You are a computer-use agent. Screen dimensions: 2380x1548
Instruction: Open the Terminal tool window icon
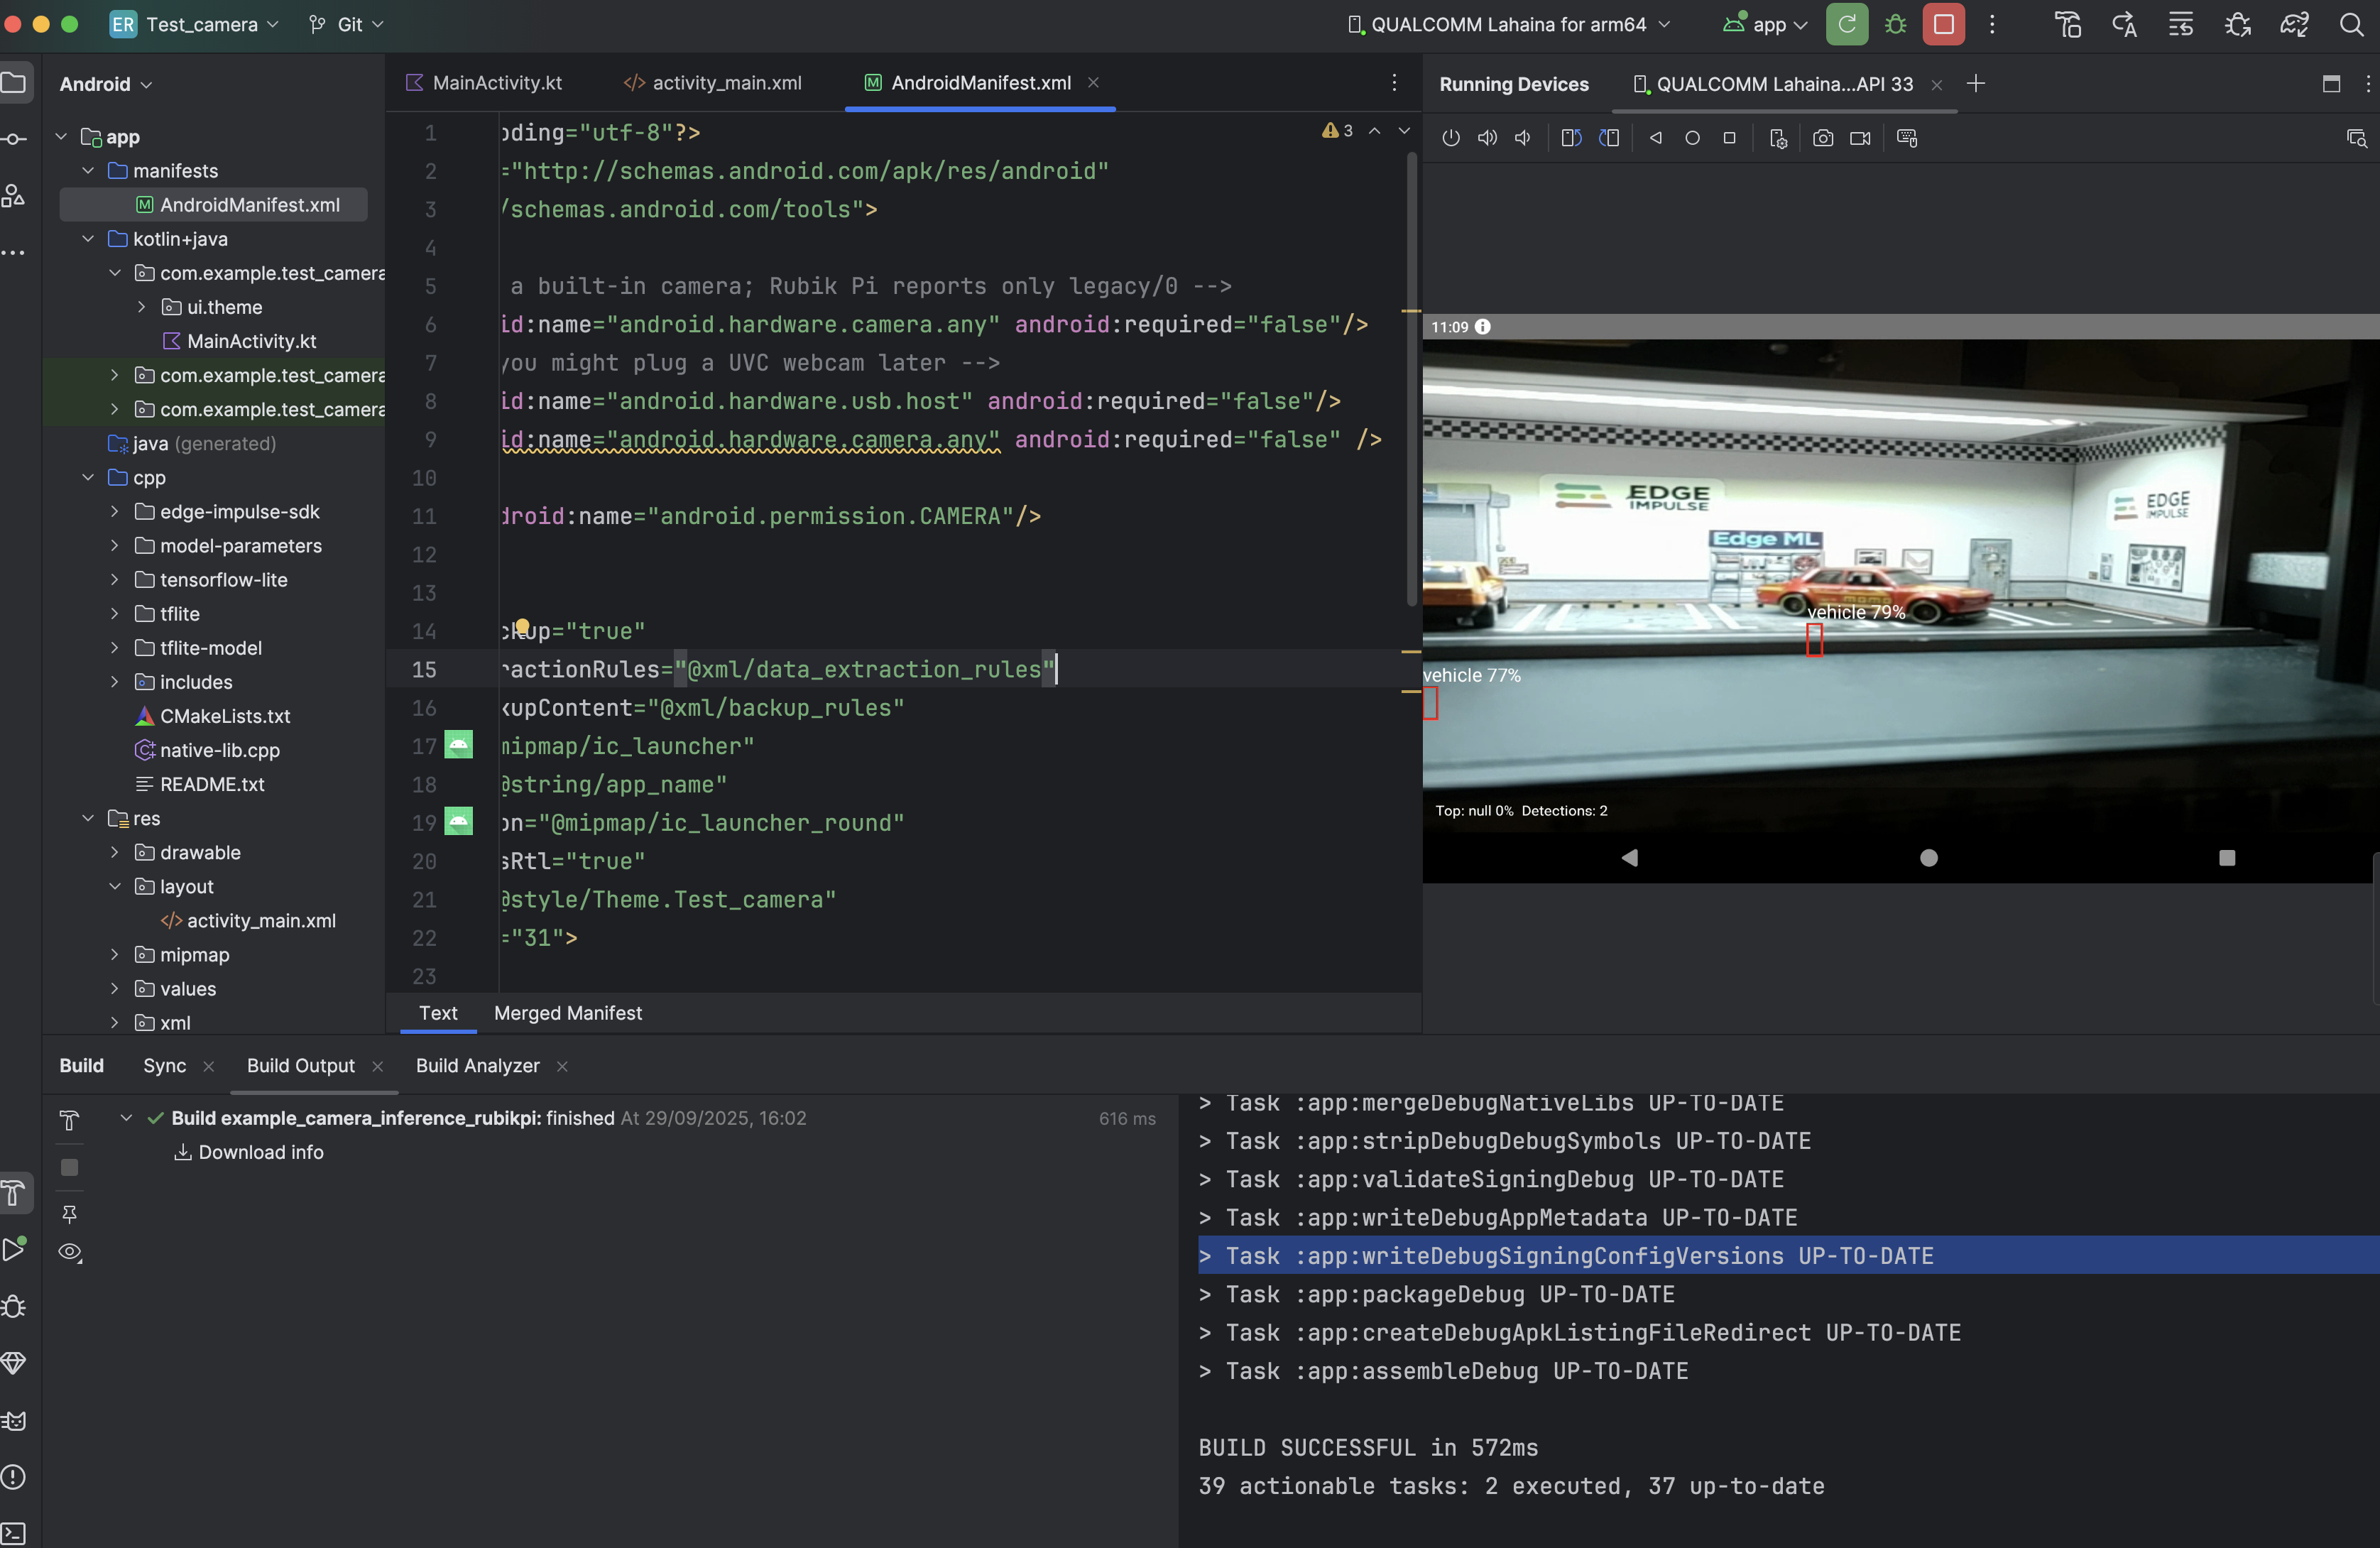point(14,1532)
